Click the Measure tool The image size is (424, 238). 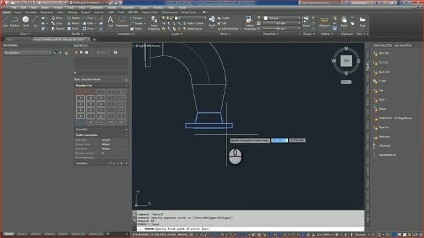(324, 21)
